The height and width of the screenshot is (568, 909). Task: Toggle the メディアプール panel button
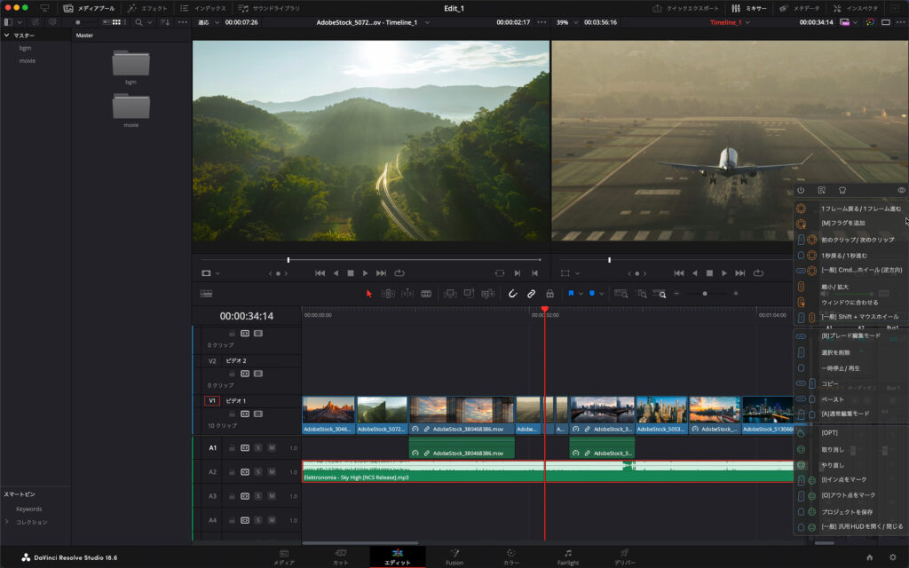tap(89, 8)
